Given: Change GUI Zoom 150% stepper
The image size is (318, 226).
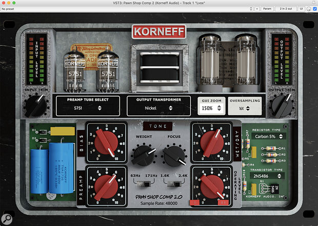Looking at the screenshot, I should click(x=219, y=108).
